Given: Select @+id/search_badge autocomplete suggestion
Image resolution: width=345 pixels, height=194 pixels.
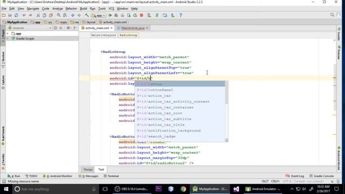Looking at the screenshot, I should tap(180, 136).
